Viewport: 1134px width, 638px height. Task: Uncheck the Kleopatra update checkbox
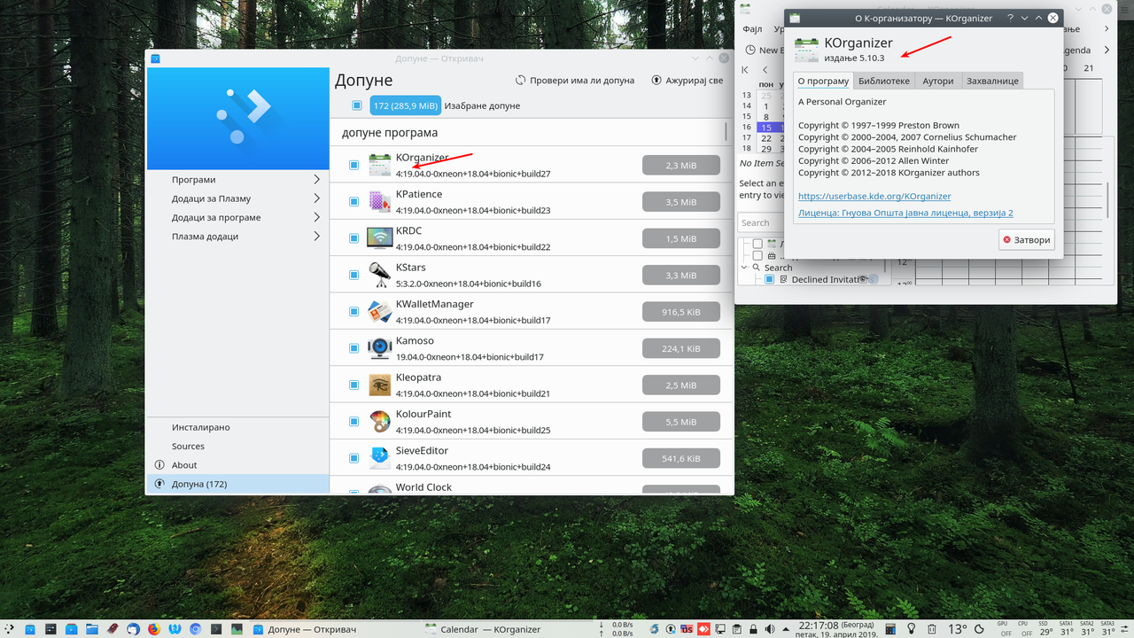[353, 385]
